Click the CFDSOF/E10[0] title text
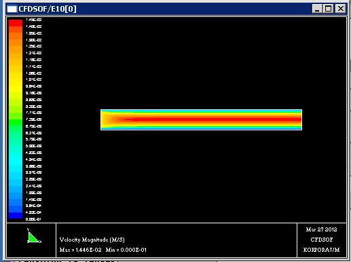The height and width of the screenshot is (262, 351). [x=48, y=9]
